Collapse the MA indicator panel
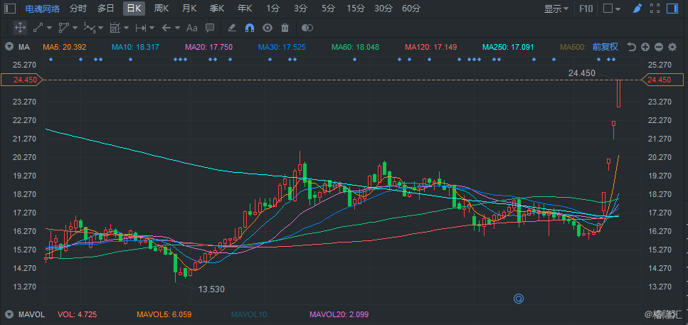The image size is (688, 325). [9, 47]
